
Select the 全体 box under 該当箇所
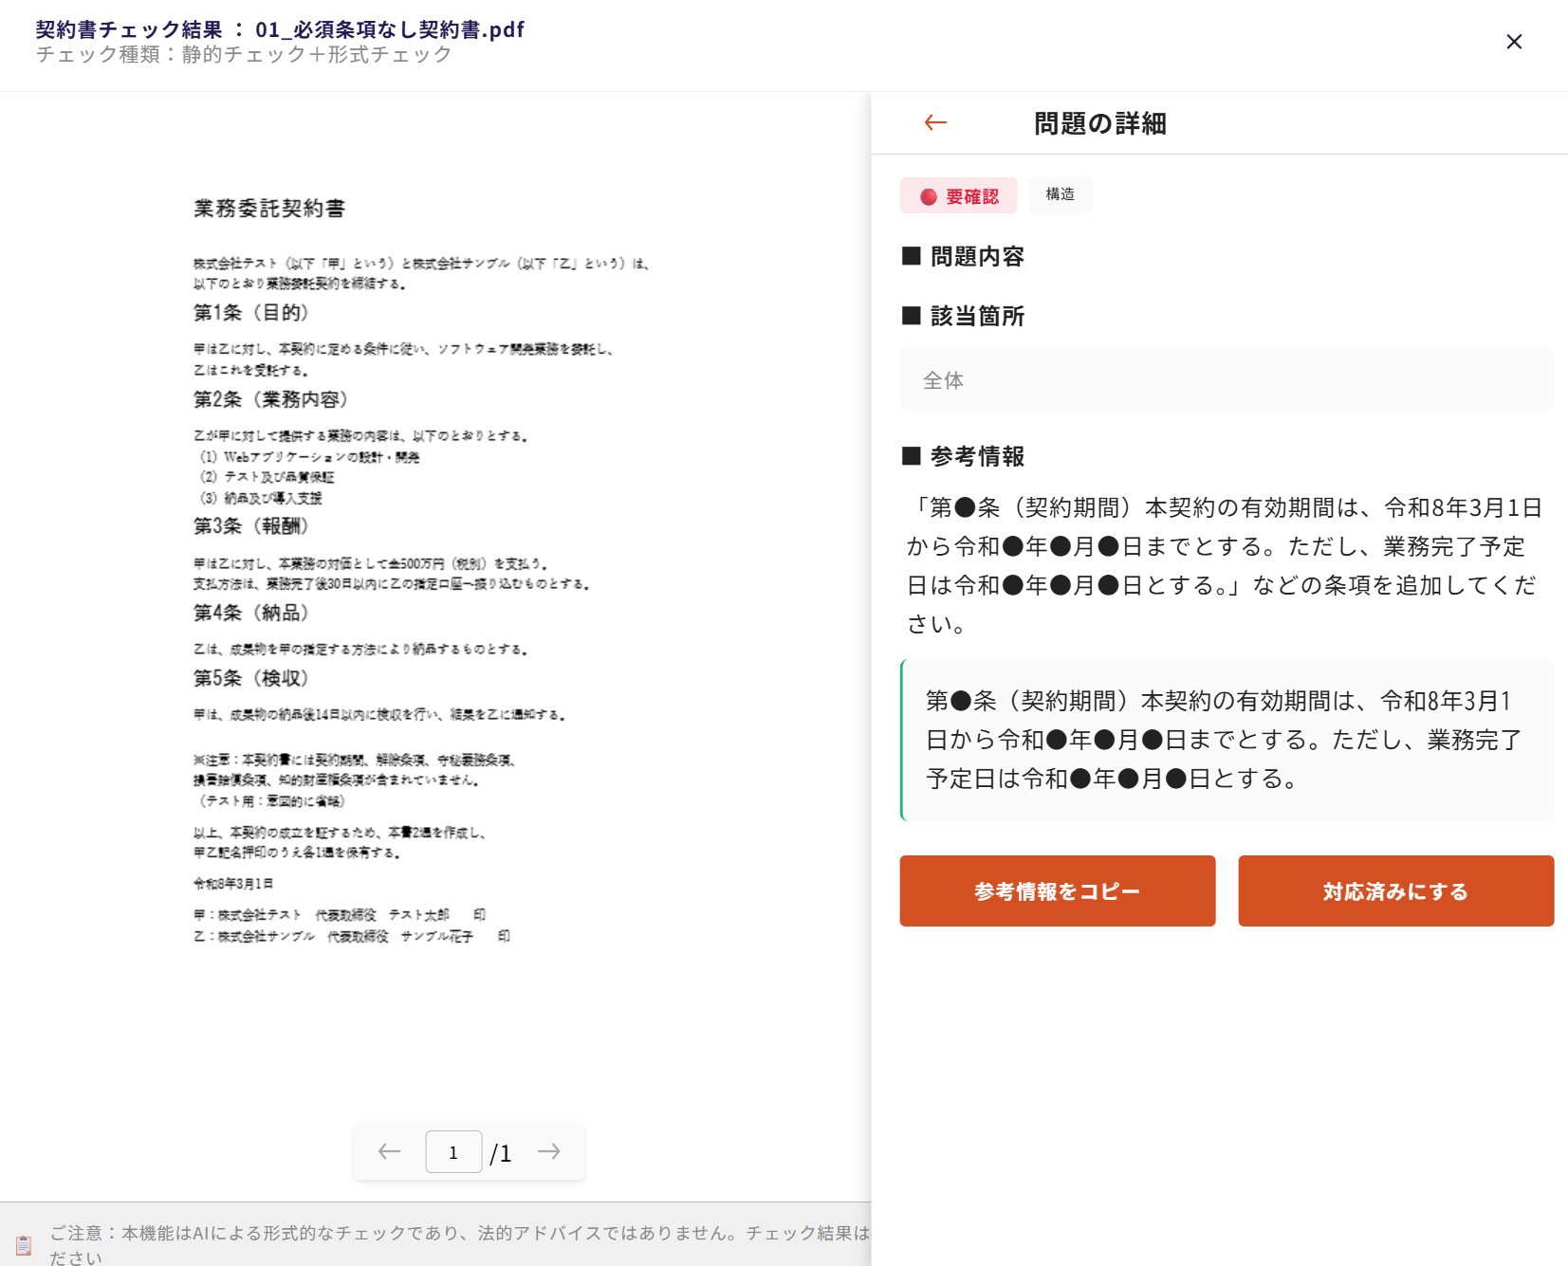[x=1226, y=380]
